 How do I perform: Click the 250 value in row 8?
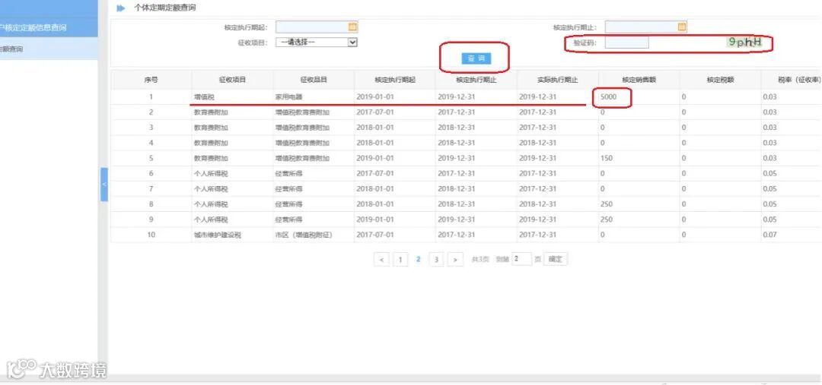pos(606,204)
